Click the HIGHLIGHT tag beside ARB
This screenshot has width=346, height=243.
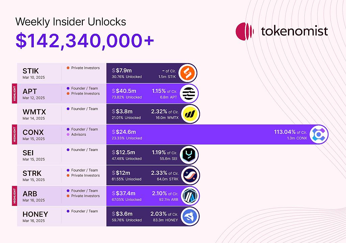point(15,196)
